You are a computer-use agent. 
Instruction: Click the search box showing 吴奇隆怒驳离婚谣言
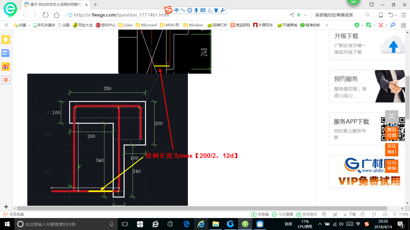(x=338, y=15)
